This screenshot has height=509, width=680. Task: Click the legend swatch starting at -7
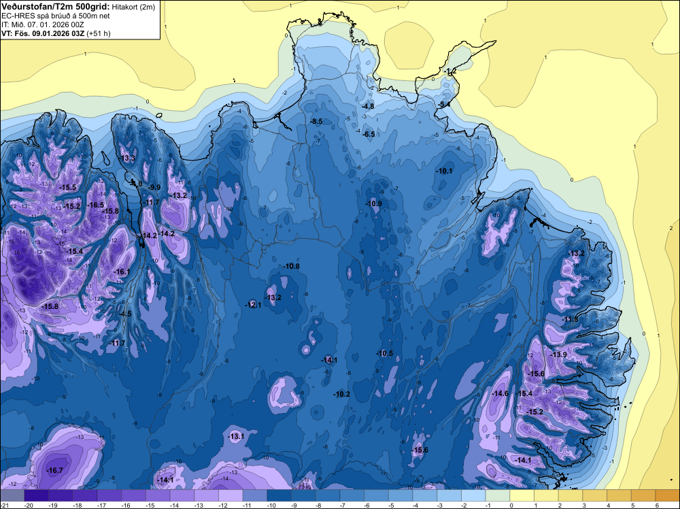pos(352,495)
